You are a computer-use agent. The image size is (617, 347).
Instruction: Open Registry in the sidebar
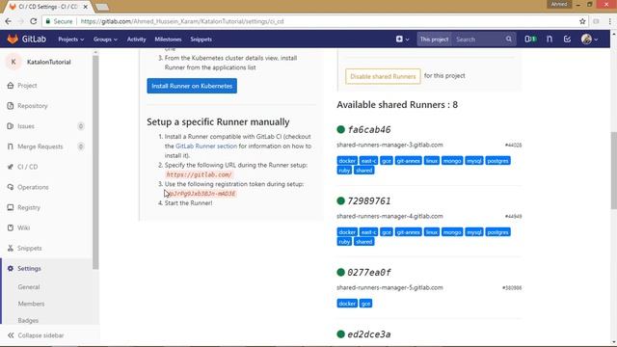(x=29, y=207)
